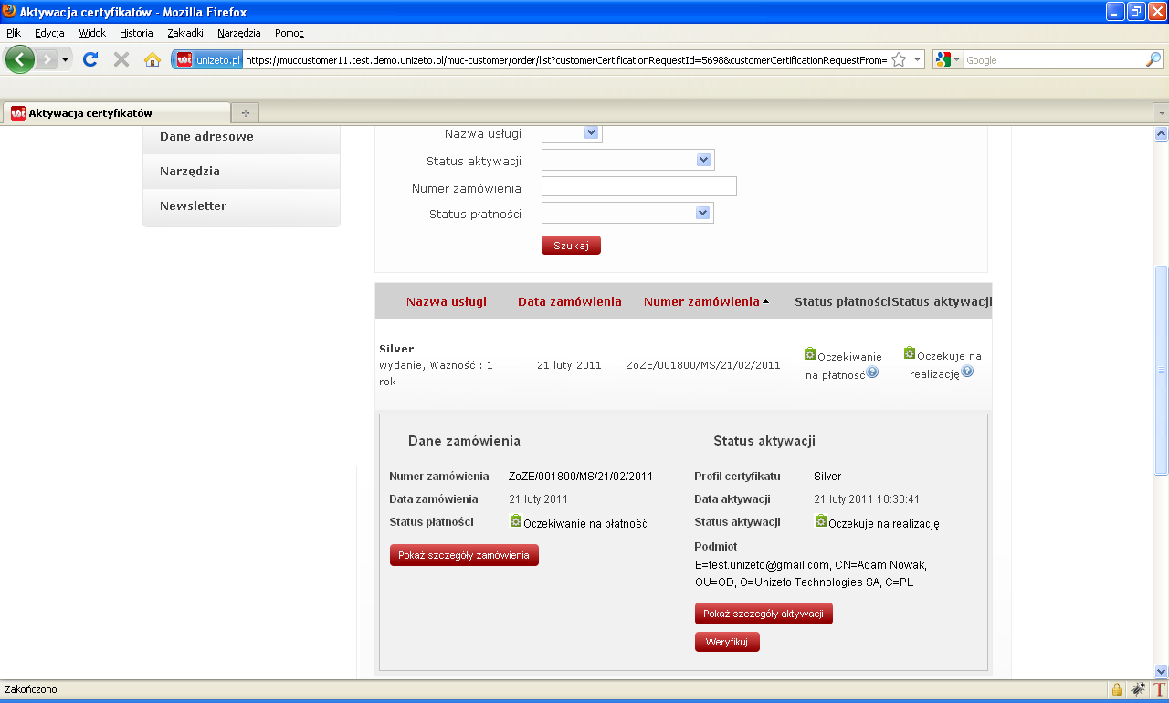1169x703 pixels.
Task: Open the Historia menu
Action: pyautogui.click(x=137, y=33)
